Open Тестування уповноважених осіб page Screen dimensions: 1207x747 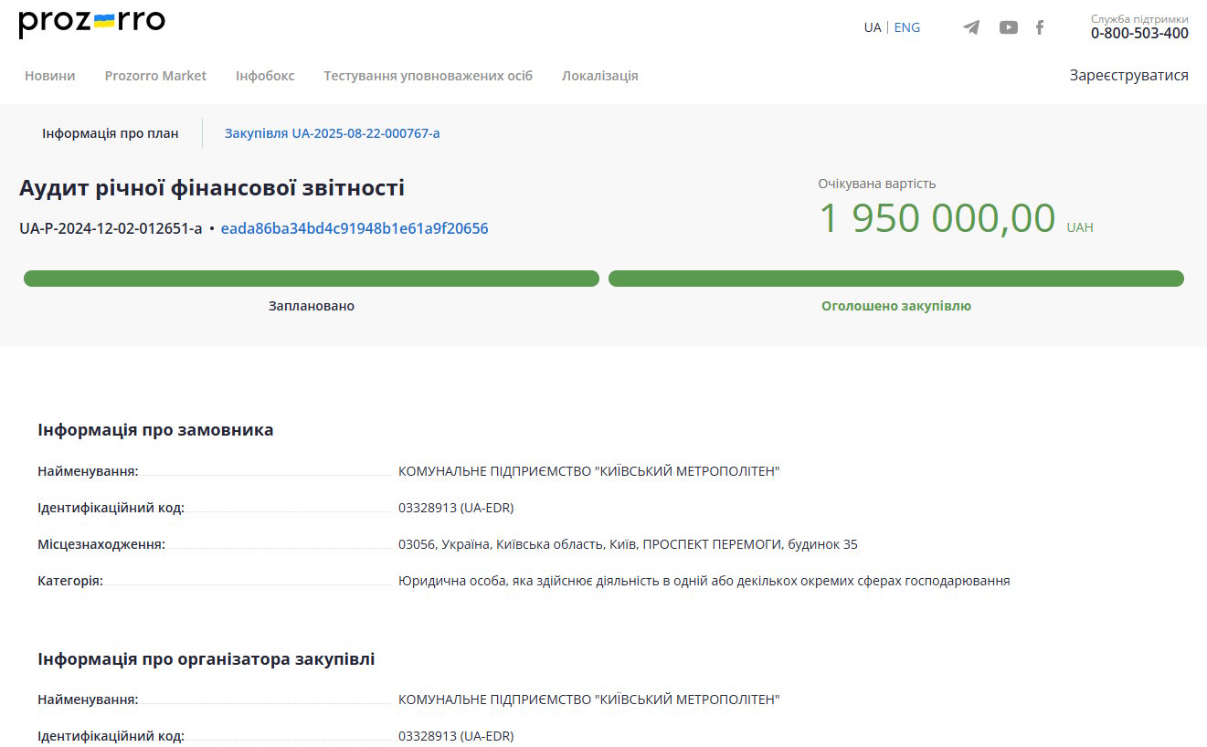click(x=428, y=76)
